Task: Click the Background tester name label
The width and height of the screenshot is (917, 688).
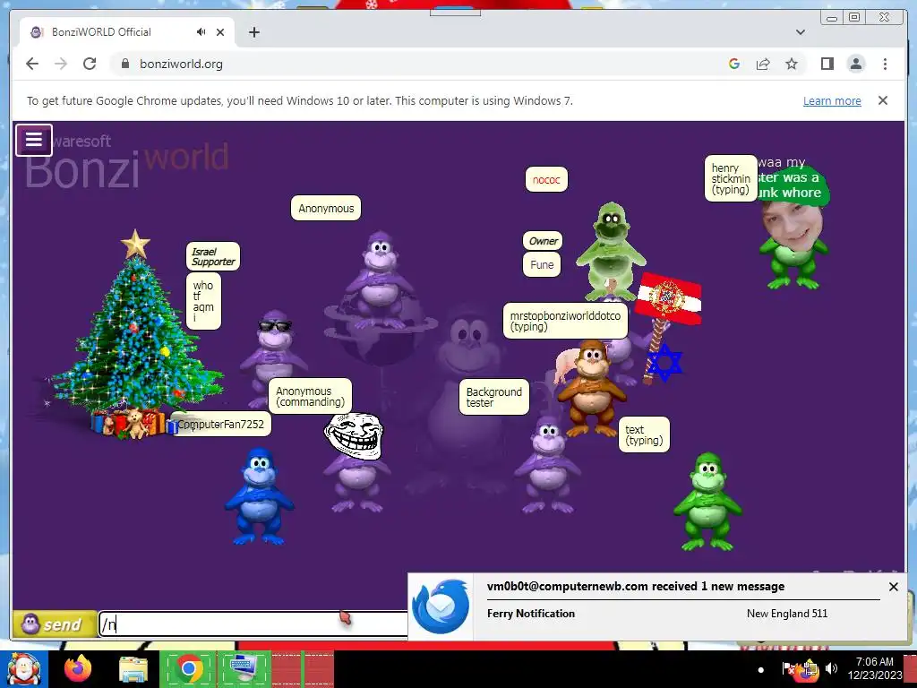Action: (494, 397)
